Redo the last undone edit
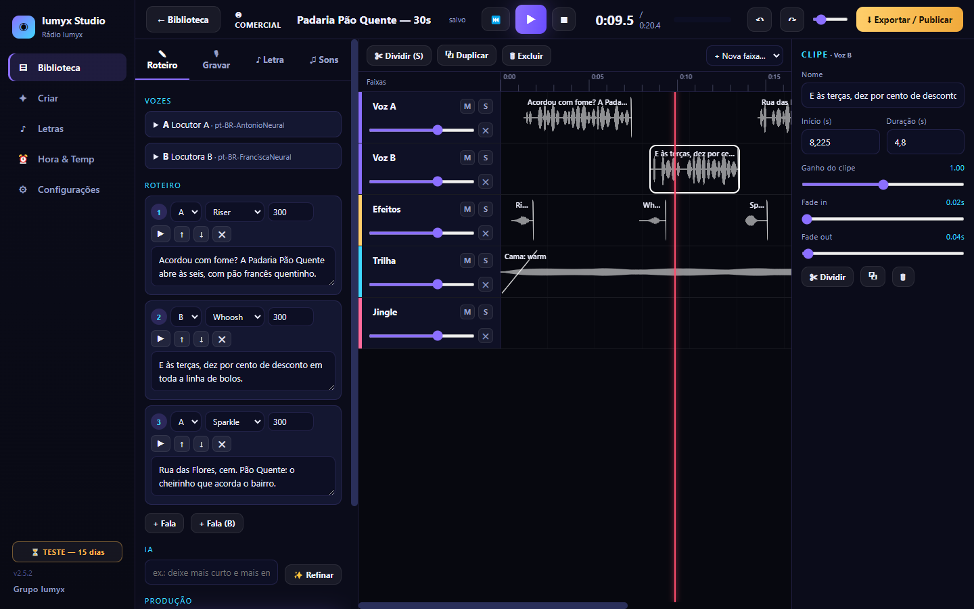This screenshot has height=609, width=974. 792,20
